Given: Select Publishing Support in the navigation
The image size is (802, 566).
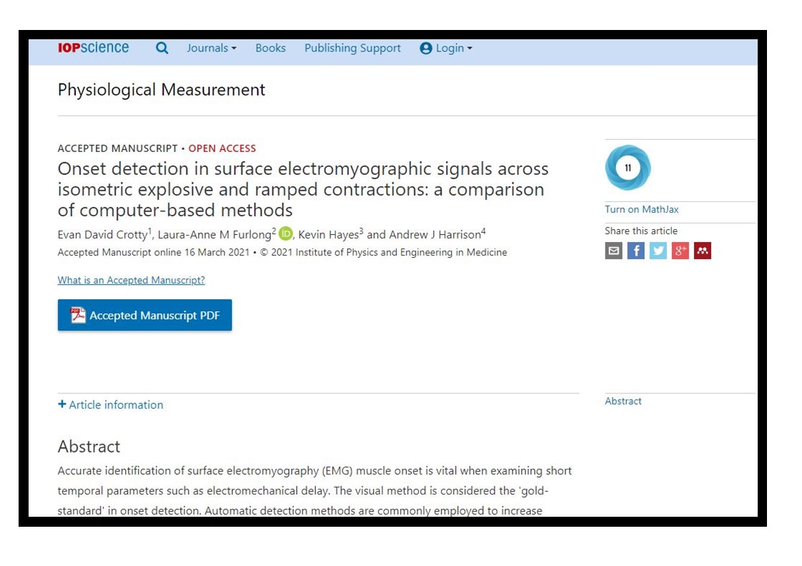Looking at the screenshot, I should (352, 48).
